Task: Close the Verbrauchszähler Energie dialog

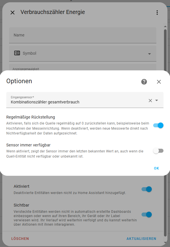Action: click(13, 13)
